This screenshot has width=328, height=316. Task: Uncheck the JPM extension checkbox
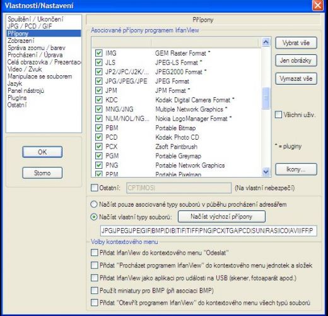[99, 90]
